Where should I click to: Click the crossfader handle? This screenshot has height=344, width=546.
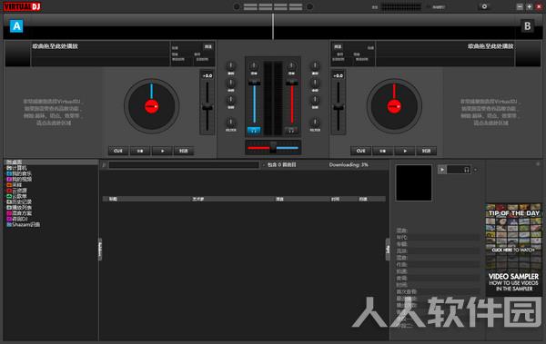[273, 147]
